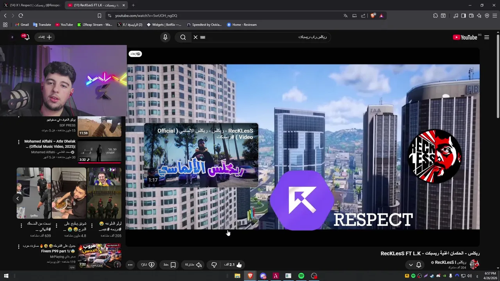The width and height of the screenshot is (500, 281).
Task: Open the 11:59 sidebar video thumbnail
Action: [99, 127]
